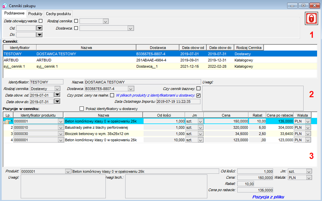Click the Data obow od column header
The width and height of the screenshot is (322, 201).
[x=193, y=47]
